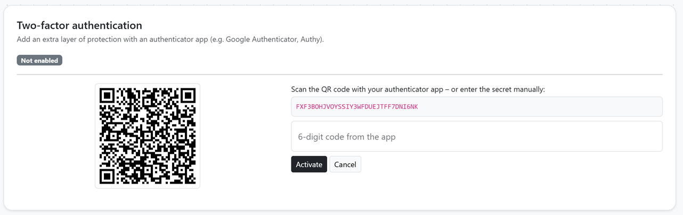
Task: Focus the 6-digit code input field
Action: click(477, 136)
